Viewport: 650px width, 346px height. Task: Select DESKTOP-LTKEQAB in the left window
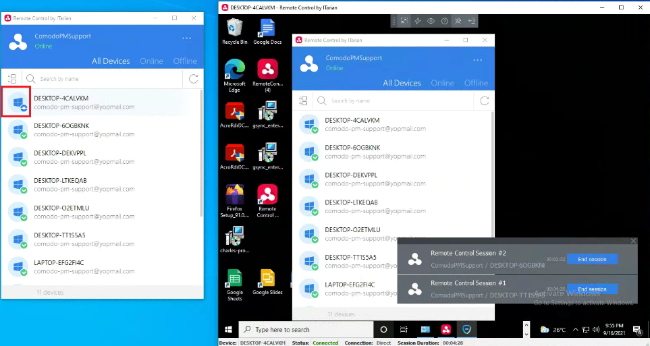click(101, 184)
